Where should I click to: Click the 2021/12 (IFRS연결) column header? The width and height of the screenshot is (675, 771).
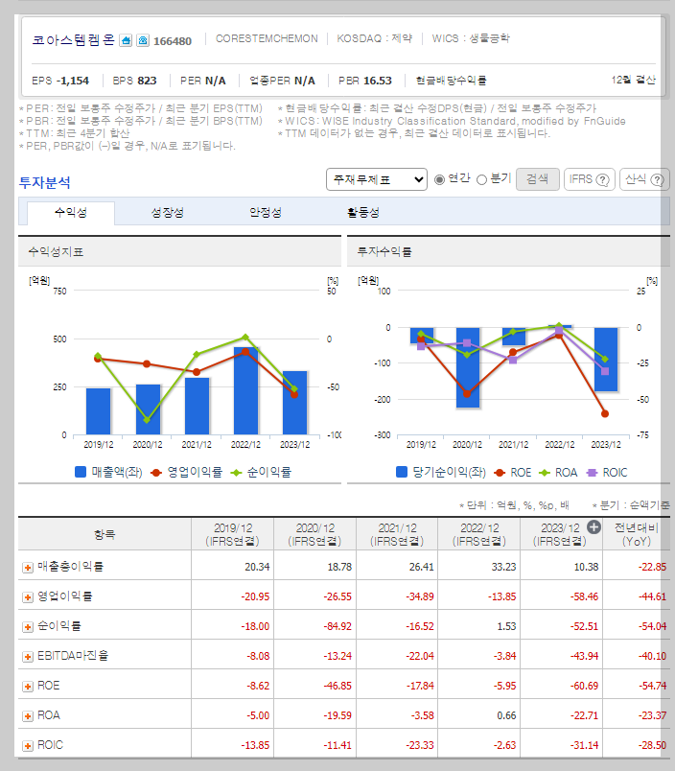point(397,534)
